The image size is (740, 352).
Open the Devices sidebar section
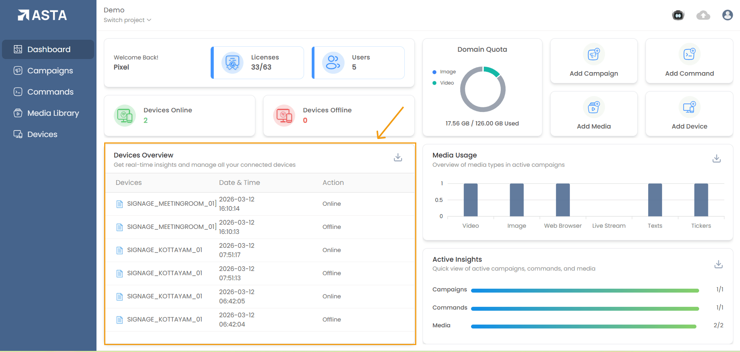coord(42,134)
